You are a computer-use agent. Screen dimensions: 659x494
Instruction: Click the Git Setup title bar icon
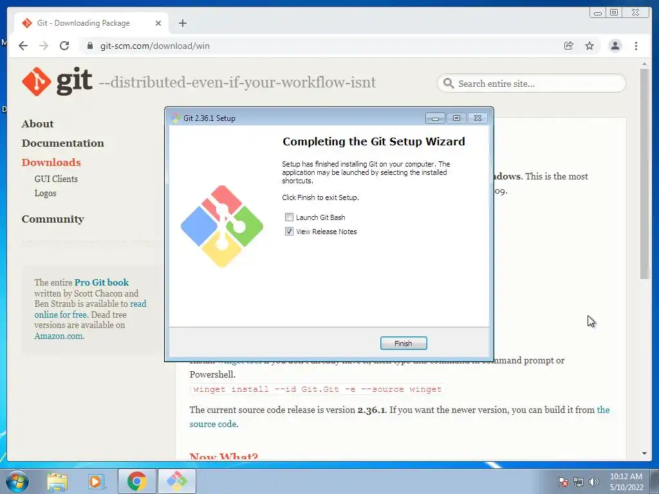pyautogui.click(x=176, y=118)
